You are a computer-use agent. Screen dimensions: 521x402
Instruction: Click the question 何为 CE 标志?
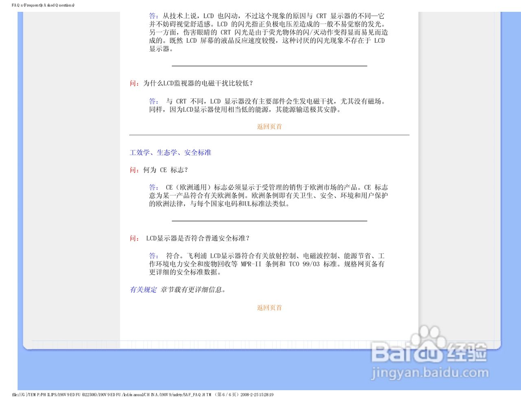click(x=164, y=170)
